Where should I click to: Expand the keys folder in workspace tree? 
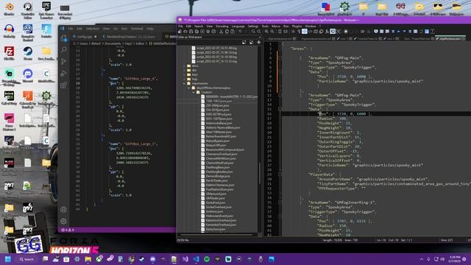coord(184,74)
